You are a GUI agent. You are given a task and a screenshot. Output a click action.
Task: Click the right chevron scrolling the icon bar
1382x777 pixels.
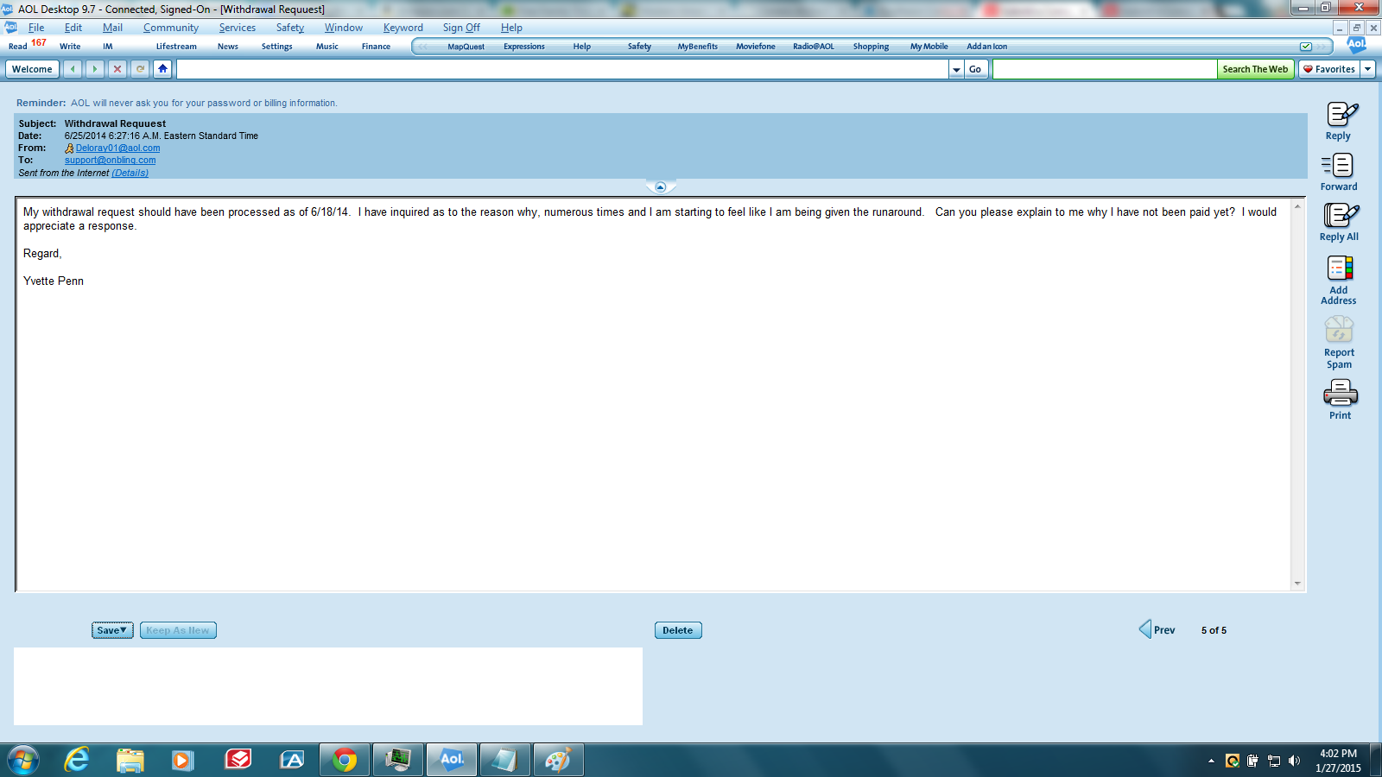click(1322, 47)
